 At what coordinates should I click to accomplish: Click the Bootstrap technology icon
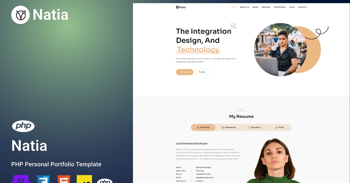21,179
